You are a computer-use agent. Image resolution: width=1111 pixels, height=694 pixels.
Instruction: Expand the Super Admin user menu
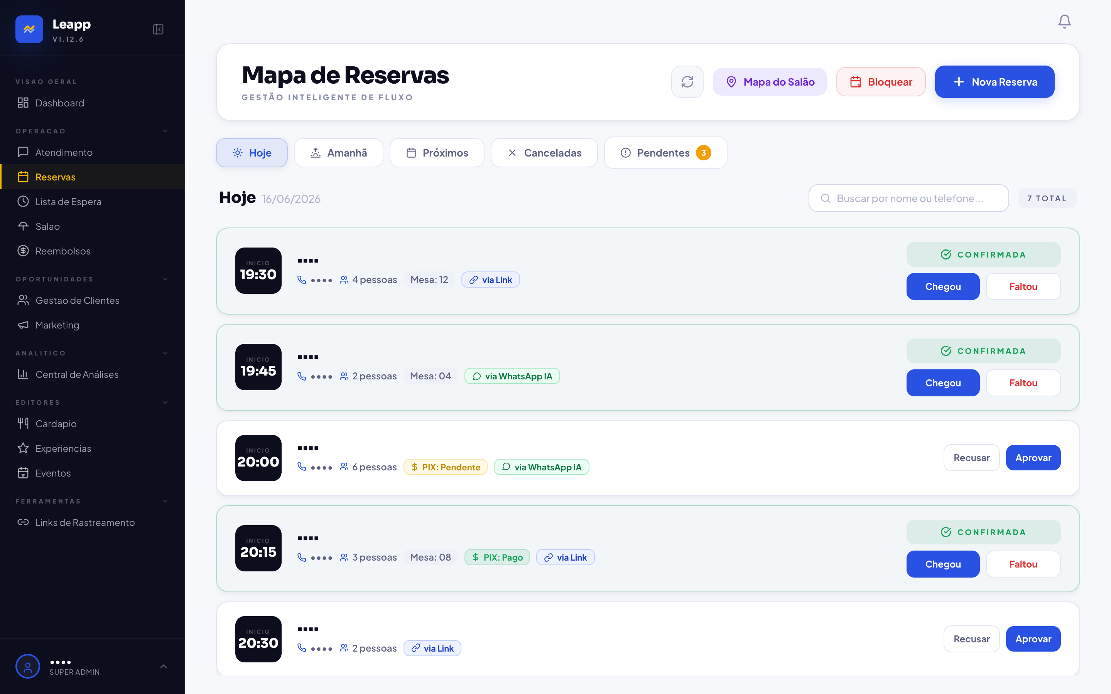[x=164, y=667]
